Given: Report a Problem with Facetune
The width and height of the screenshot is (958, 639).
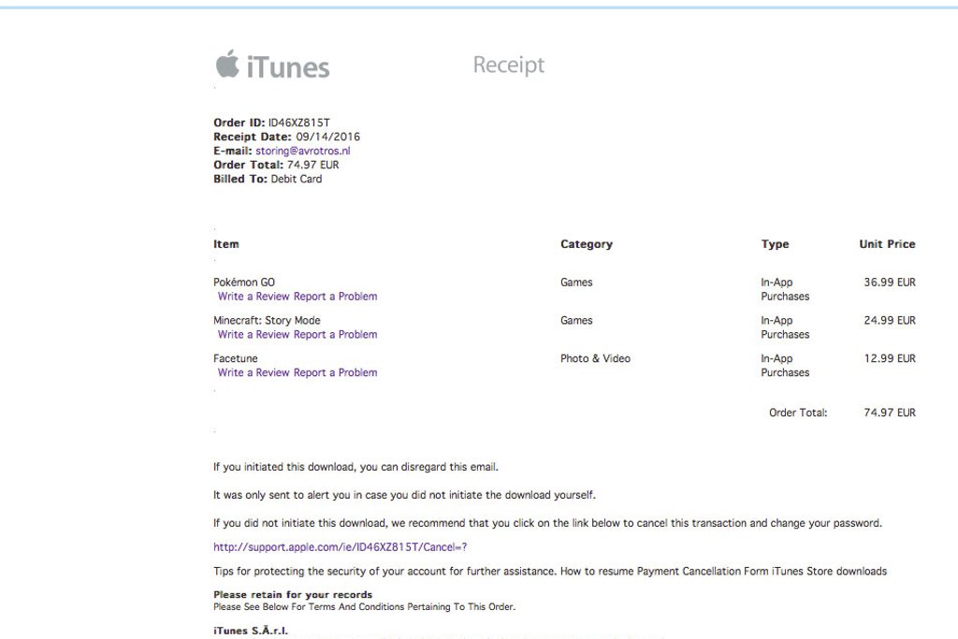Looking at the screenshot, I should coord(336,373).
